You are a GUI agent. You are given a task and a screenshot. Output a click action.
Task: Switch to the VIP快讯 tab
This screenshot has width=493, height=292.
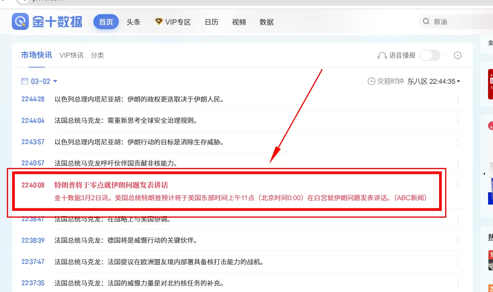(x=71, y=55)
